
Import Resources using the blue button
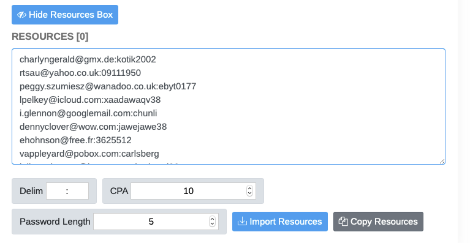[x=280, y=222]
